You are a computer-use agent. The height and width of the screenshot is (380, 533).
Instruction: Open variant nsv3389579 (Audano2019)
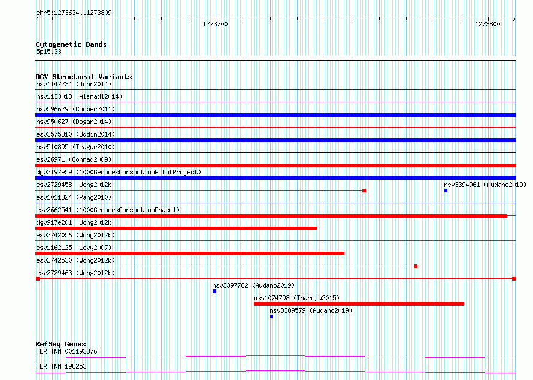[311, 310]
